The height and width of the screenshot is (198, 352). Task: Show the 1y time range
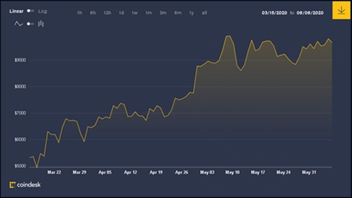(191, 13)
